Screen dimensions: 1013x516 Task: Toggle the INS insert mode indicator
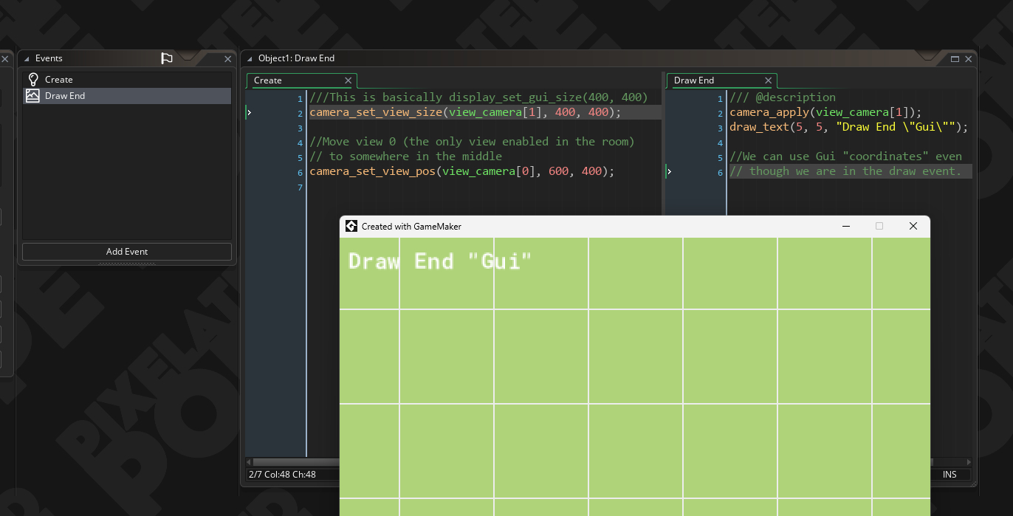[949, 475]
